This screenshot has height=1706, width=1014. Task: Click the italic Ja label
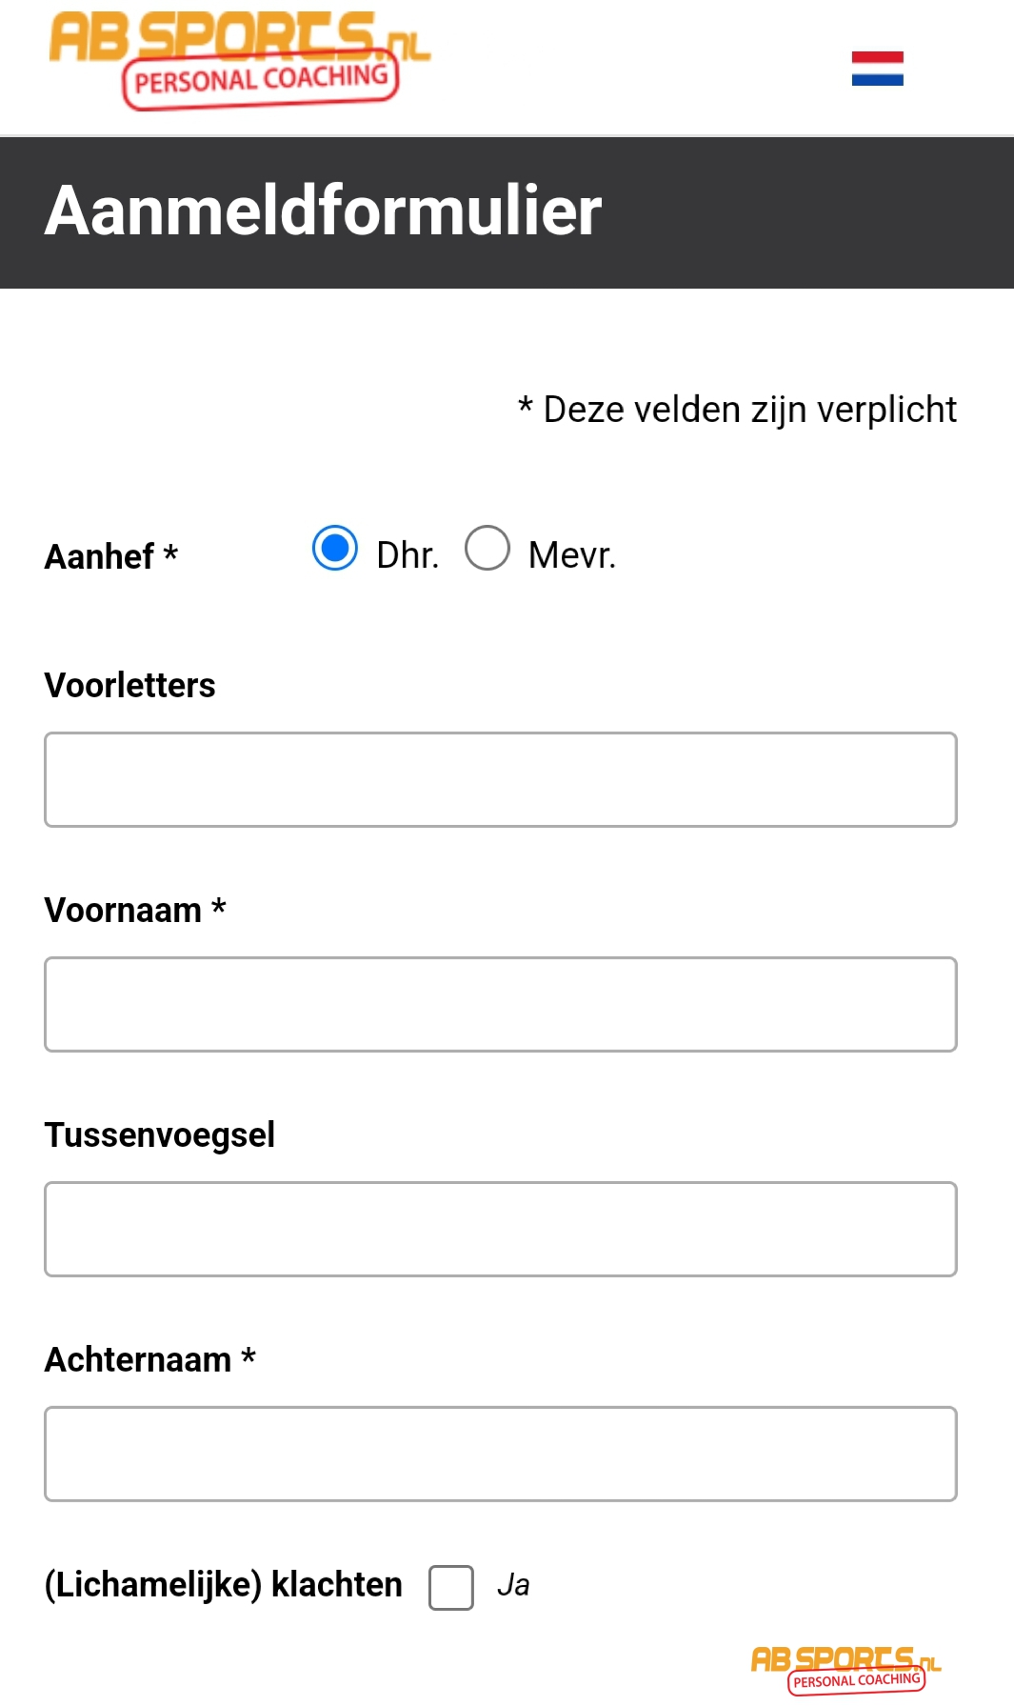[x=513, y=1585]
